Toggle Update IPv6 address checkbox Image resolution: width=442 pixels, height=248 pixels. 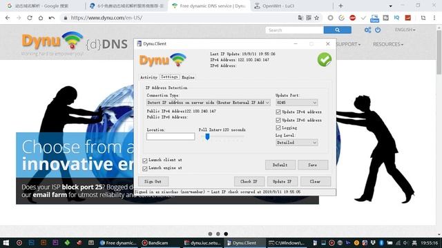(278, 120)
